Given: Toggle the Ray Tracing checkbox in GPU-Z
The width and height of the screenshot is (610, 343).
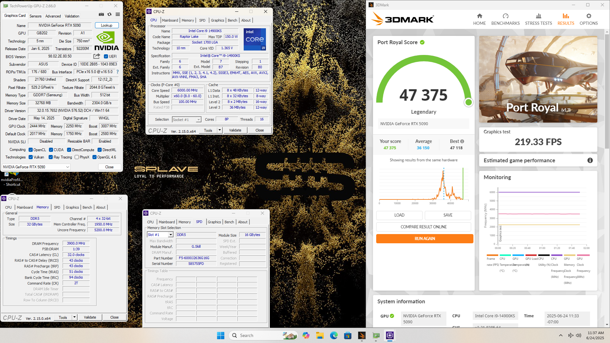Looking at the screenshot, I should pyautogui.click(x=51, y=157).
